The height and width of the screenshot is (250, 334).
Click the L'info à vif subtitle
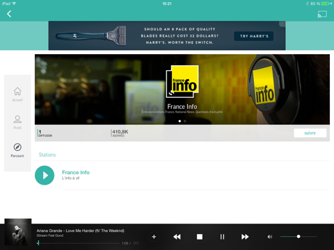(x=71, y=178)
